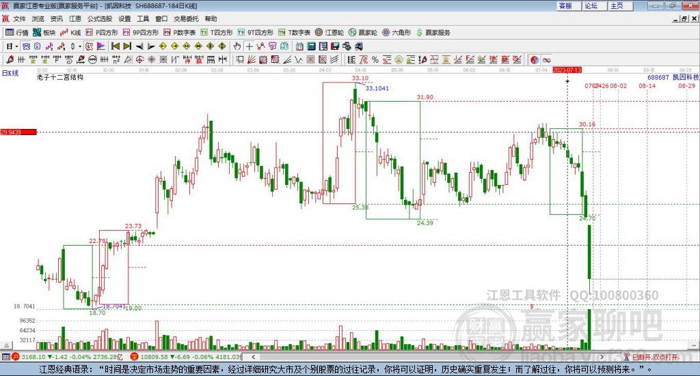This screenshot has height=376, width=700.
Task: Open the 9P四方形 tool
Action: (141, 33)
